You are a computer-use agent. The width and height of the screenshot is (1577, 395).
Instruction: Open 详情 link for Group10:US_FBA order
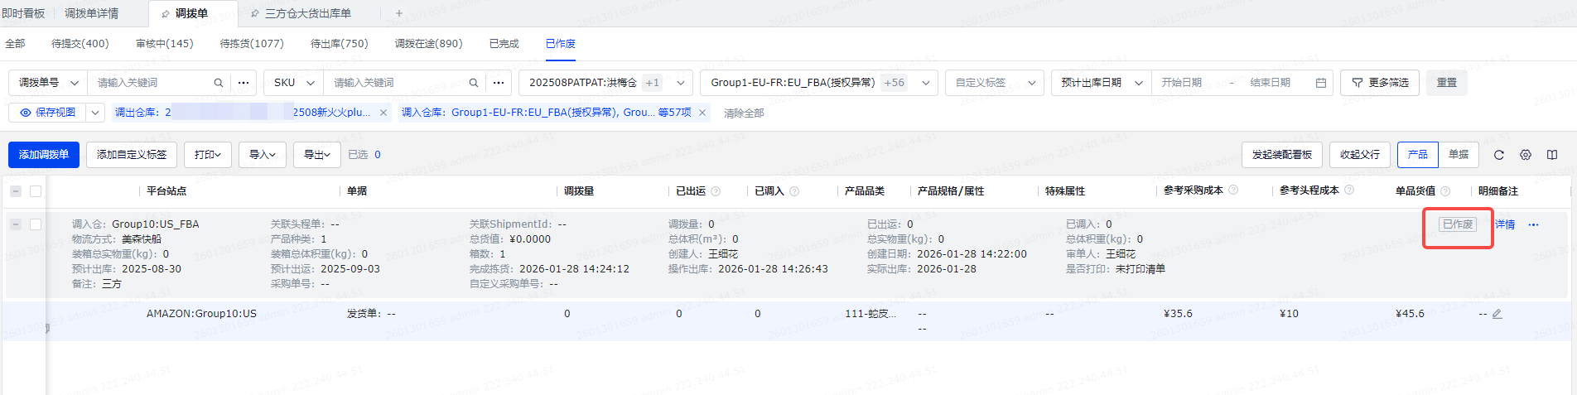pos(1505,224)
